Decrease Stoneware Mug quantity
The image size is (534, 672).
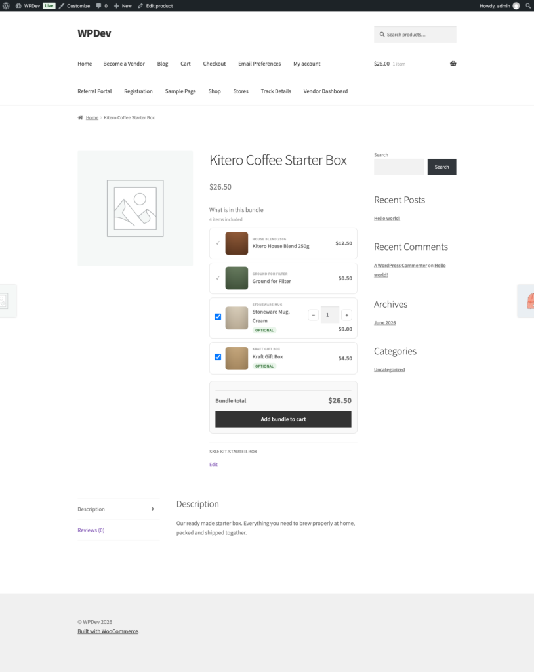(314, 315)
